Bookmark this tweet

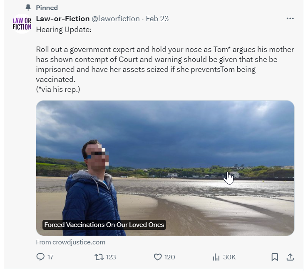(x=275, y=257)
